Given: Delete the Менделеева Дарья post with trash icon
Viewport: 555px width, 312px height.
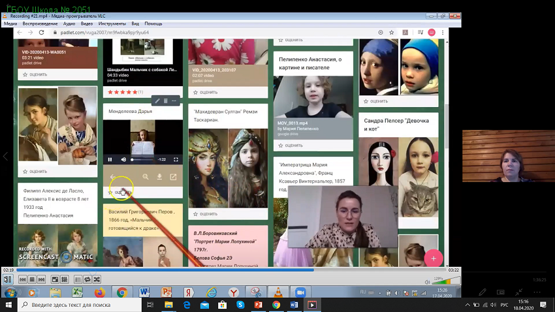Looking at the screenshot, I should pos(165,101).
